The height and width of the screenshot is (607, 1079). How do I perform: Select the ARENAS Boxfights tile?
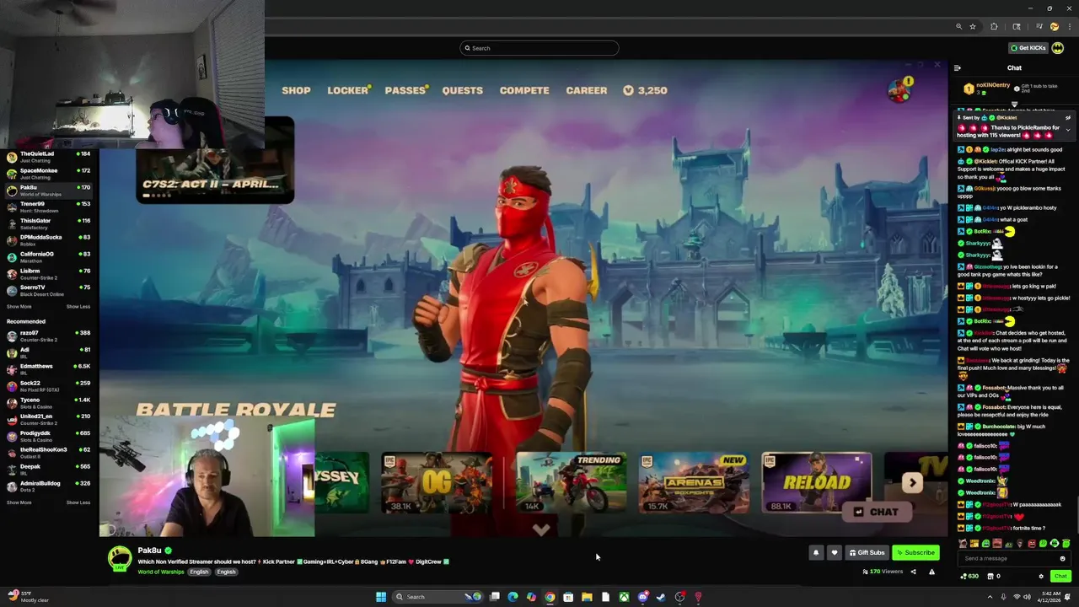(x=695, y=482)
